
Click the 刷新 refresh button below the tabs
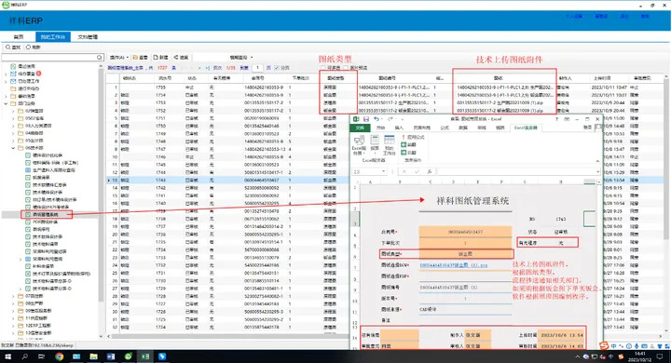tap(33, 47)
